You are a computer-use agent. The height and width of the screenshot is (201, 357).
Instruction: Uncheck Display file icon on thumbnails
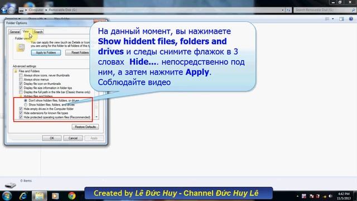pos(21,84)
